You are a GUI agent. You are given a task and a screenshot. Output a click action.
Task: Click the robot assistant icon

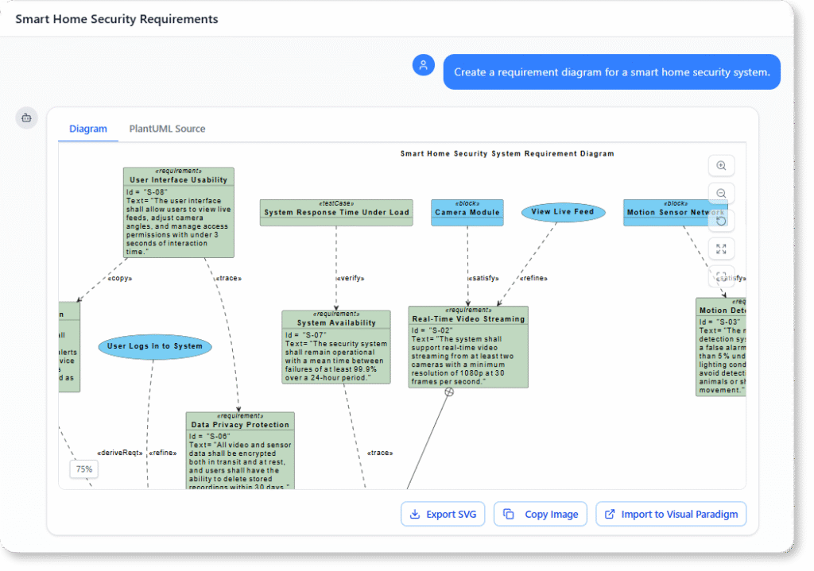[26, 117]
